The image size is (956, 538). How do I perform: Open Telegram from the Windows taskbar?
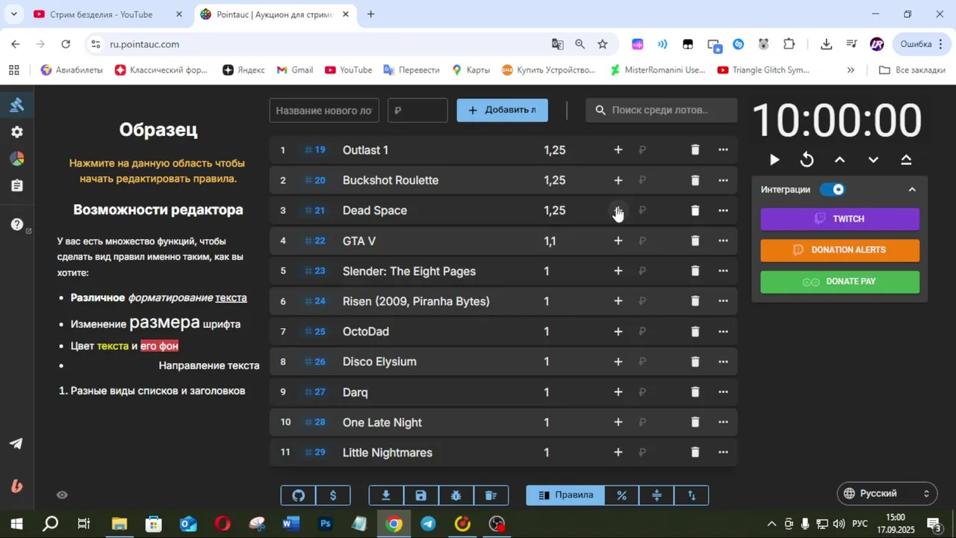pyautogui.click(x=428, y=524)
